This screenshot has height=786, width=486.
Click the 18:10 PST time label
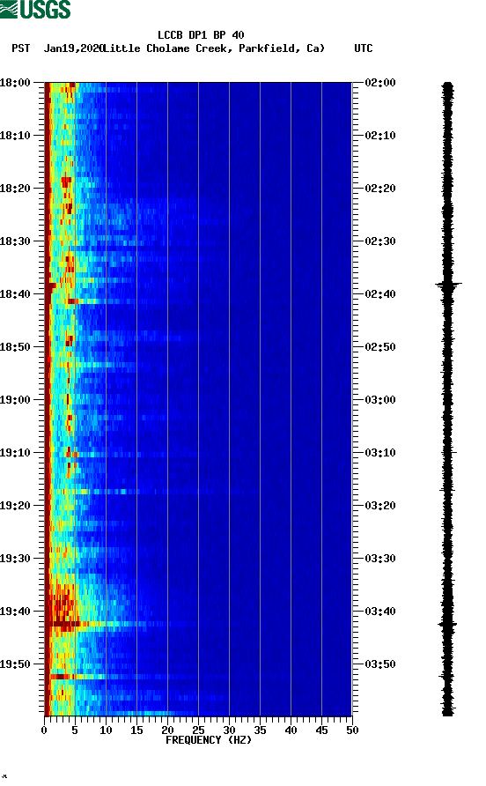pos(15,136)
